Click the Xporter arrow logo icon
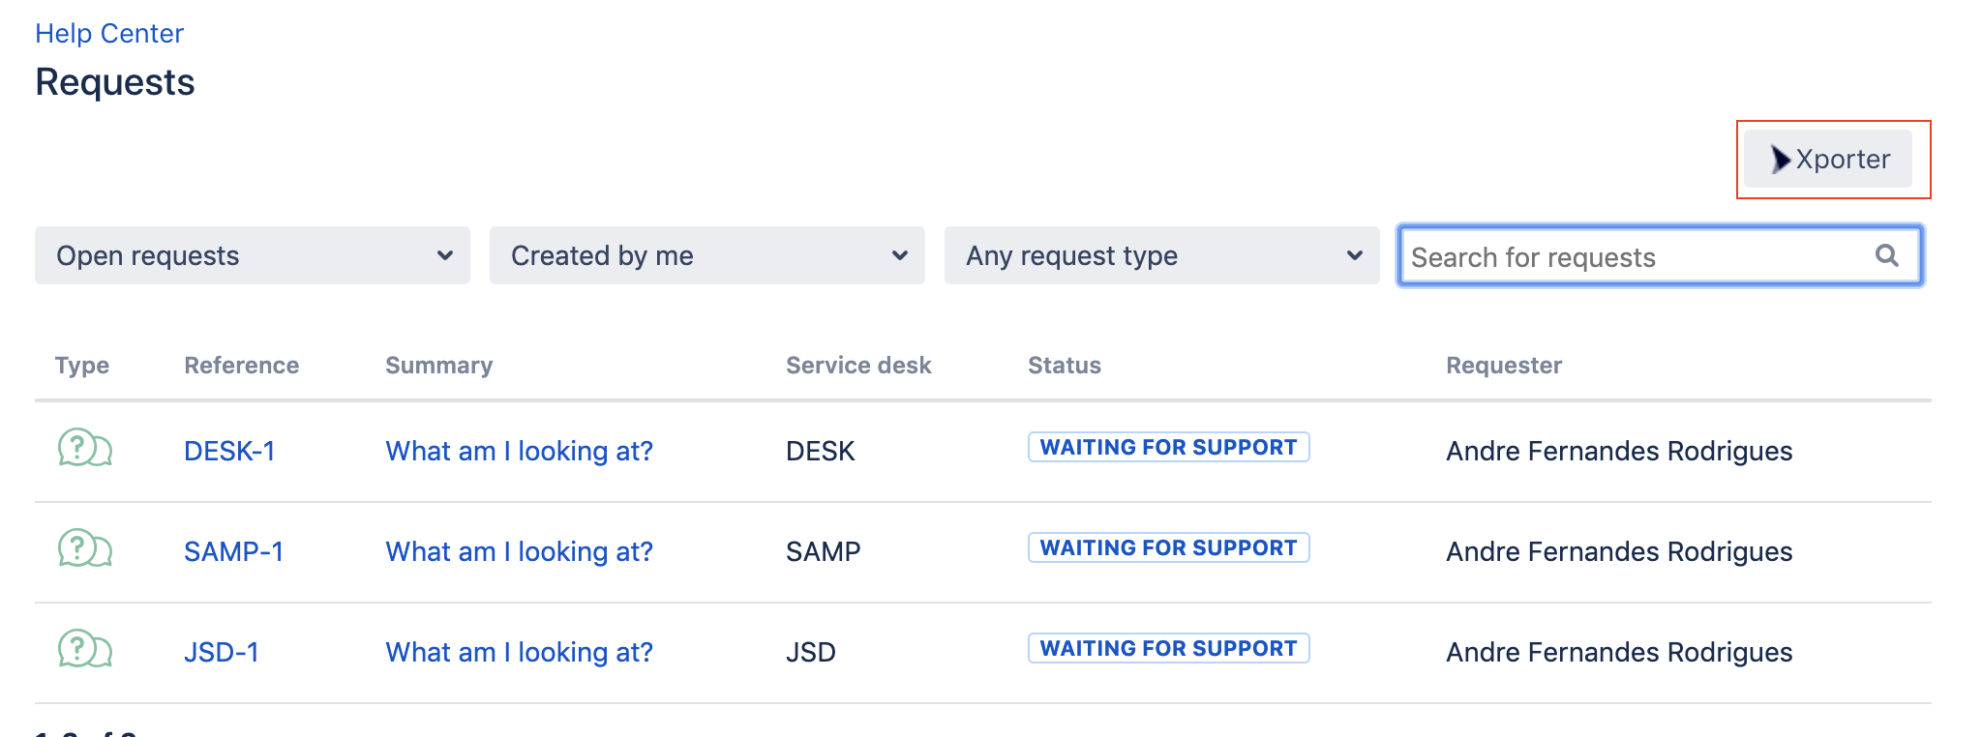 (1779, 159)
